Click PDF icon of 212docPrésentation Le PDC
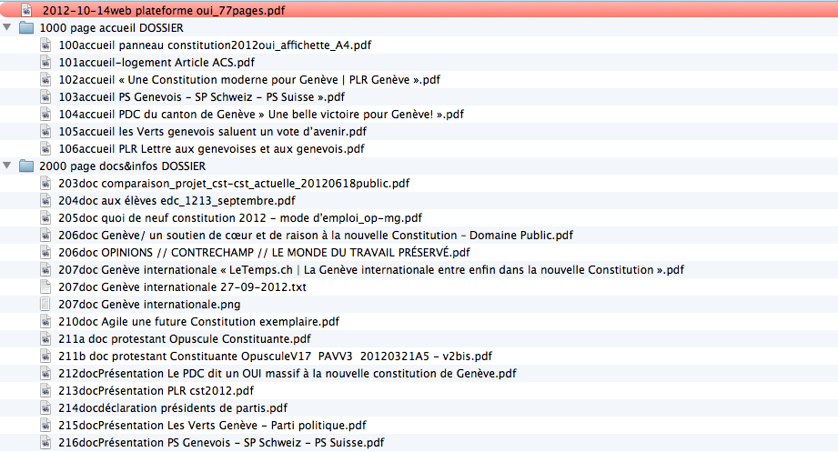838x452 pixels. click(46, 373)
